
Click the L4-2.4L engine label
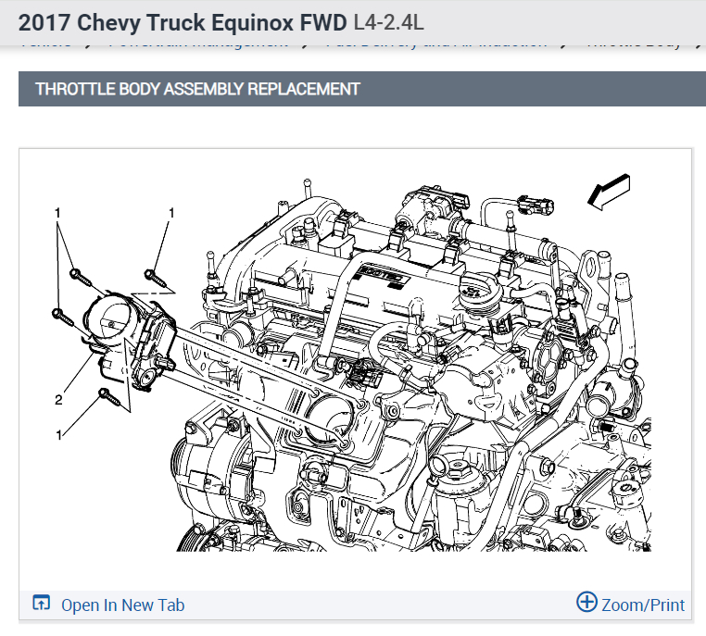pos(388,22)
